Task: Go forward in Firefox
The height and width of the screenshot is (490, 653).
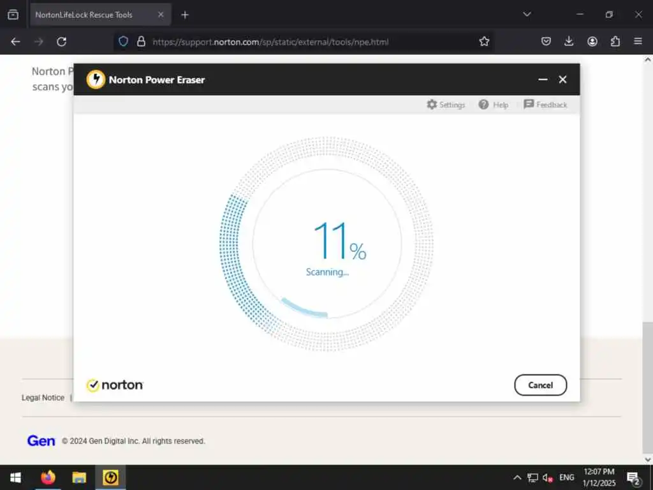Action: click(x=39, y=41)
